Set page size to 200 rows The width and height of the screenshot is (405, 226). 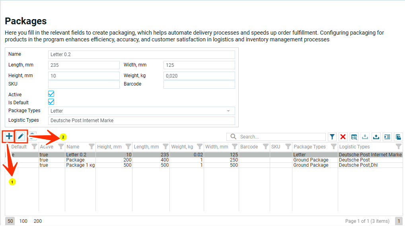[37, 221]
